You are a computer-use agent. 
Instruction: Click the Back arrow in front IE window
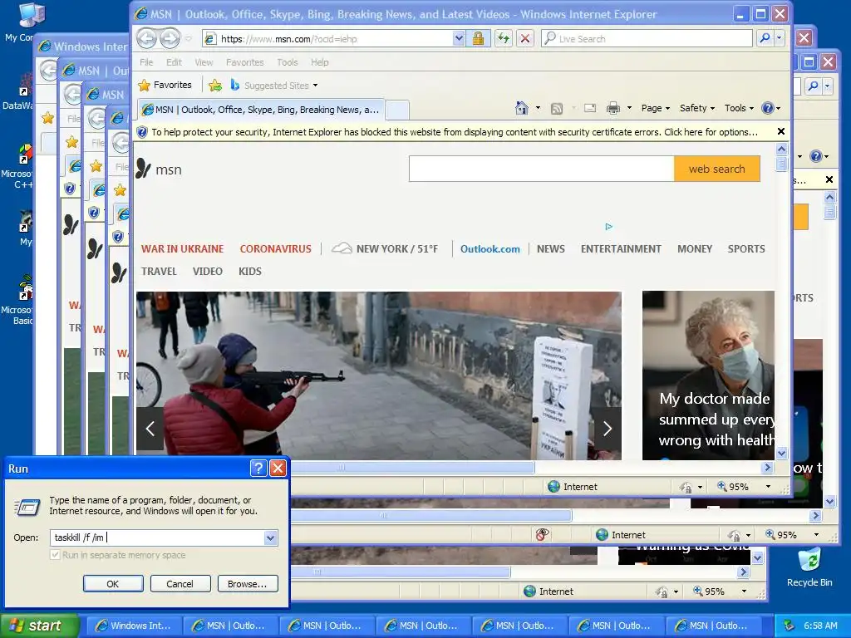tap(146, 38)
